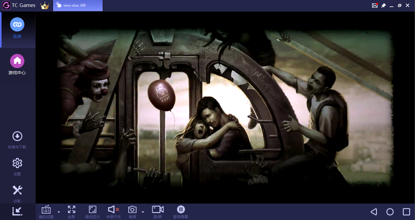Collapse sidebar with bottom-left arrow icon
Image resolution: width=415 pixels, height=220 pixels.
coord(17,211)
